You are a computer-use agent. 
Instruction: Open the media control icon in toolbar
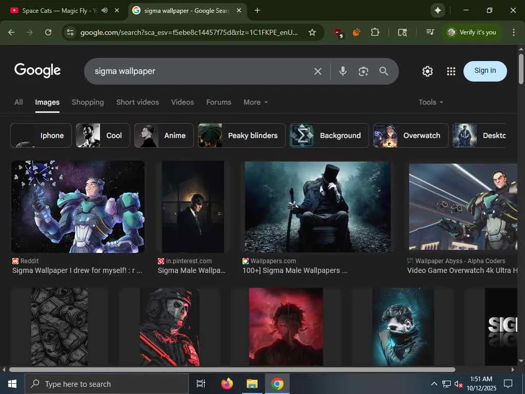click(430, 32)
